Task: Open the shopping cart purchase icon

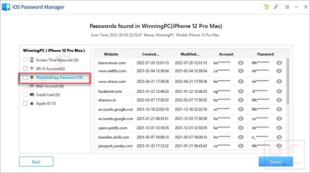Action: [266, 7]
